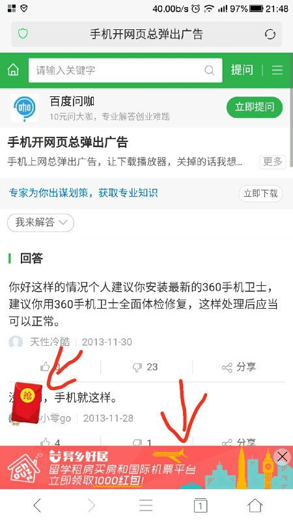Click 立即提问 green button
The width and height of the screenshot is (293, 521).
pos(255,107)
